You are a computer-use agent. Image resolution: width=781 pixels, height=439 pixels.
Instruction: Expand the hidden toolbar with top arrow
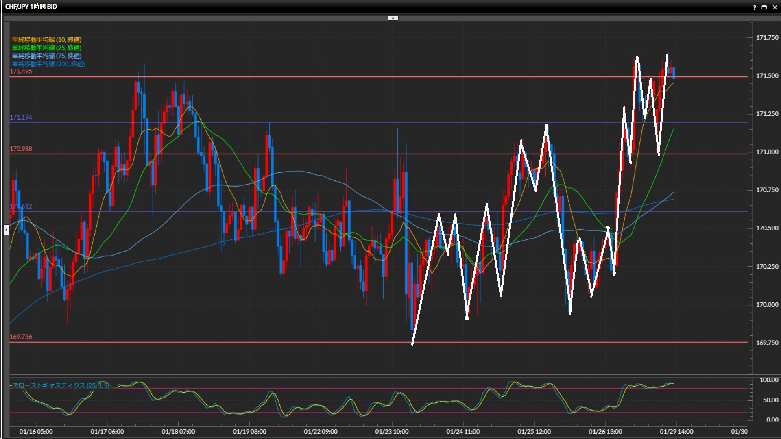coord(393,18)
